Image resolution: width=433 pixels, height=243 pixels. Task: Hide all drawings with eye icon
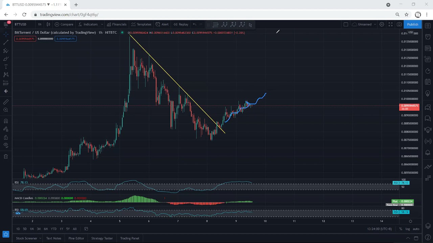pos(6,145)
